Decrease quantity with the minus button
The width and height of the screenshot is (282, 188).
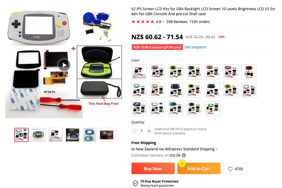135,131
